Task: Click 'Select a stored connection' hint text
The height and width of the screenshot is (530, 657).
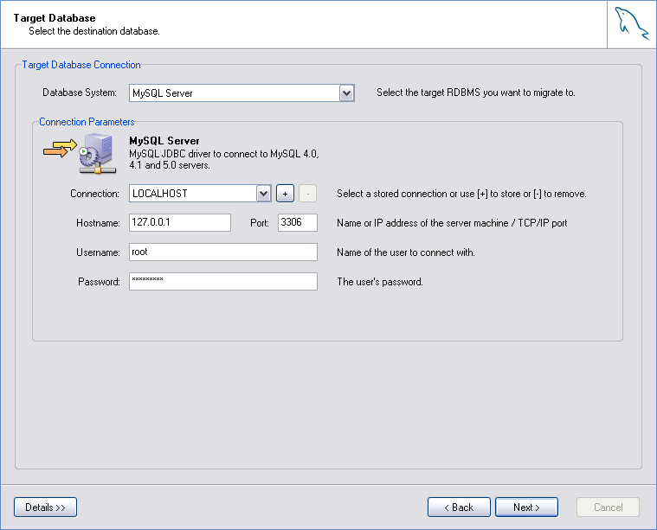Action: (x=461, y=194)
